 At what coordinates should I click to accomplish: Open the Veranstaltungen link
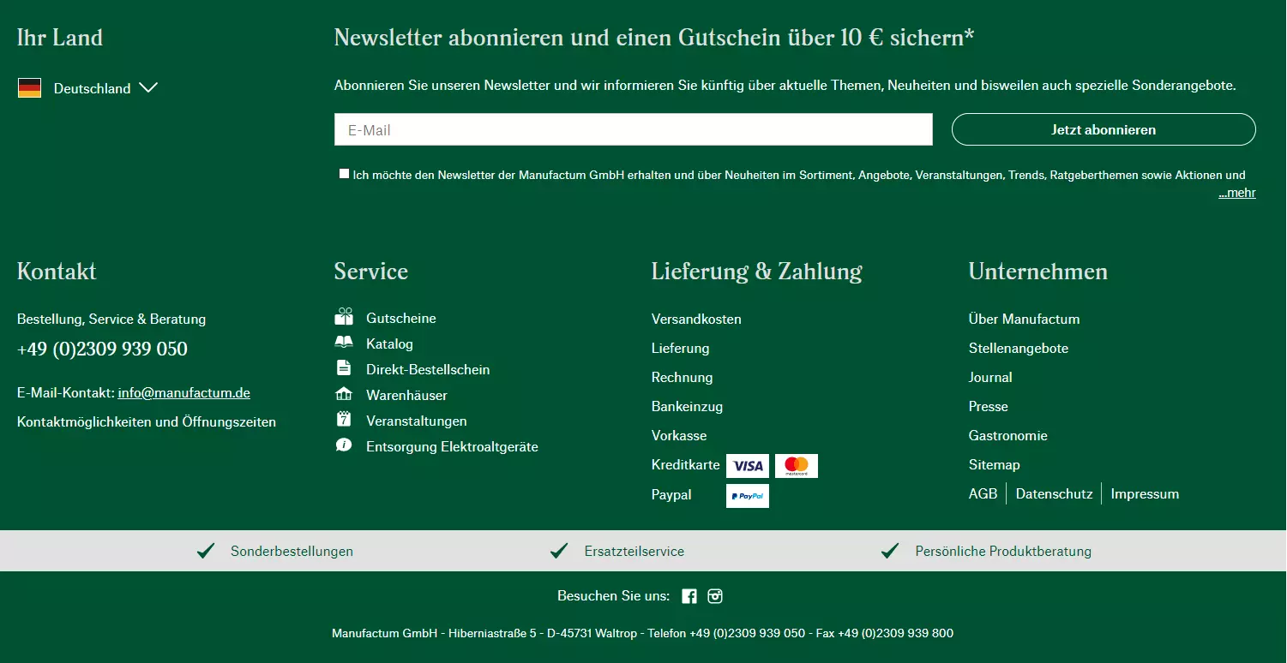click(x=417, y=421)
